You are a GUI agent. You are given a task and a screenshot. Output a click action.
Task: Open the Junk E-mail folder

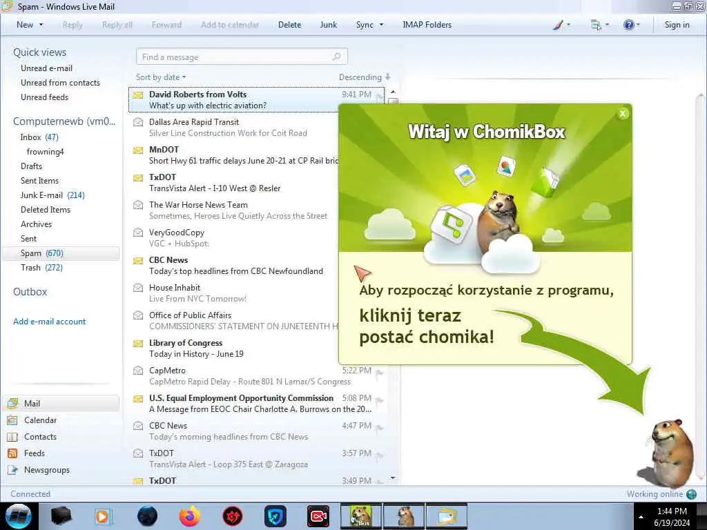[x=52, y=195]
